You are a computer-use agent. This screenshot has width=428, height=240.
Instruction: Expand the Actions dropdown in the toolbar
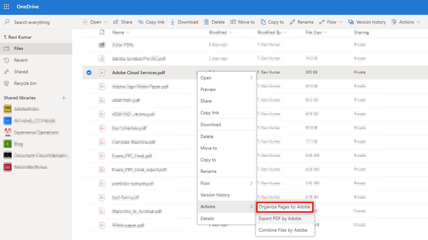click(x=418, y=22)
